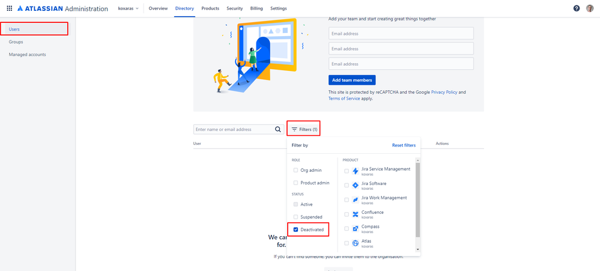
Task: Check the Jira Work Management filter box
Action: coord(347,200)
